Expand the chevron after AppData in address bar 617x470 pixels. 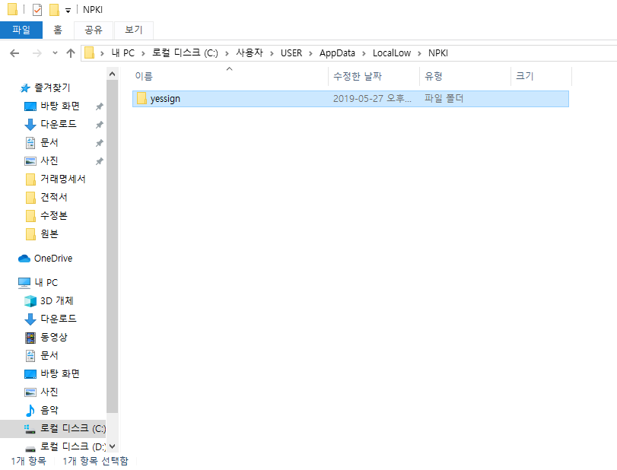pyautogui.click(x=364, y=53)
